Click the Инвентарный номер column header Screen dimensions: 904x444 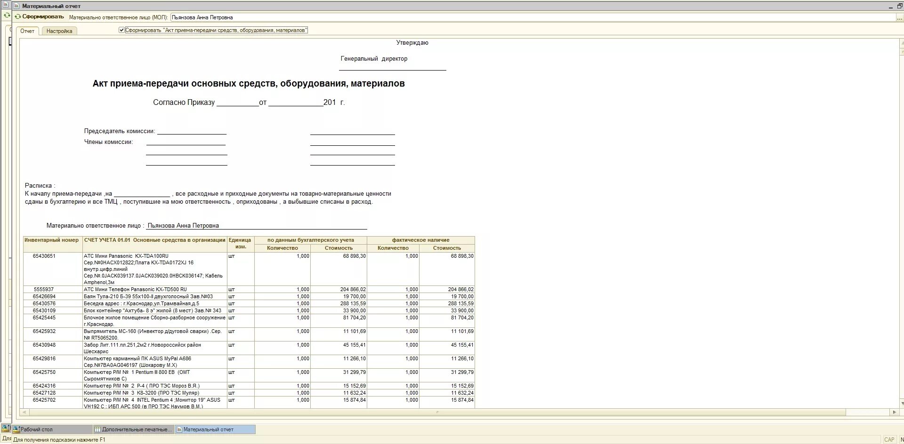click(x=52, y=240)
